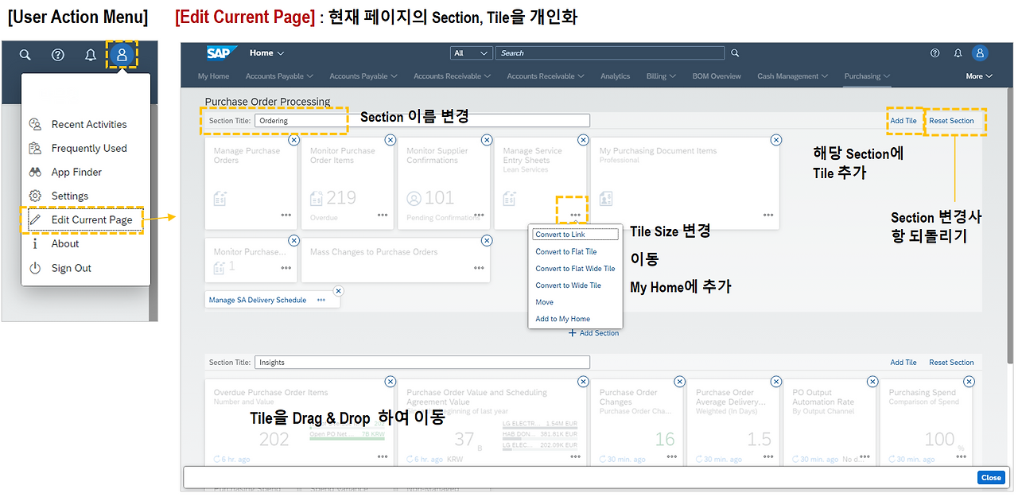
Task: Open the notifications bell icon
Action: 90,55
